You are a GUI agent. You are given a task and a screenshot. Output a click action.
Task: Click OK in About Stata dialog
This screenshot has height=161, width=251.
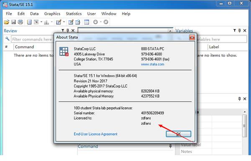click(x=179, y=134)
